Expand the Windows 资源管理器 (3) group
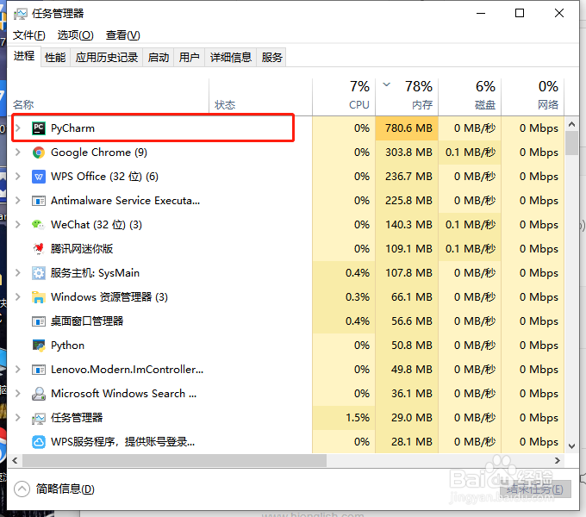586x517 pixels. pyautogui.click(x=17, y=297)
